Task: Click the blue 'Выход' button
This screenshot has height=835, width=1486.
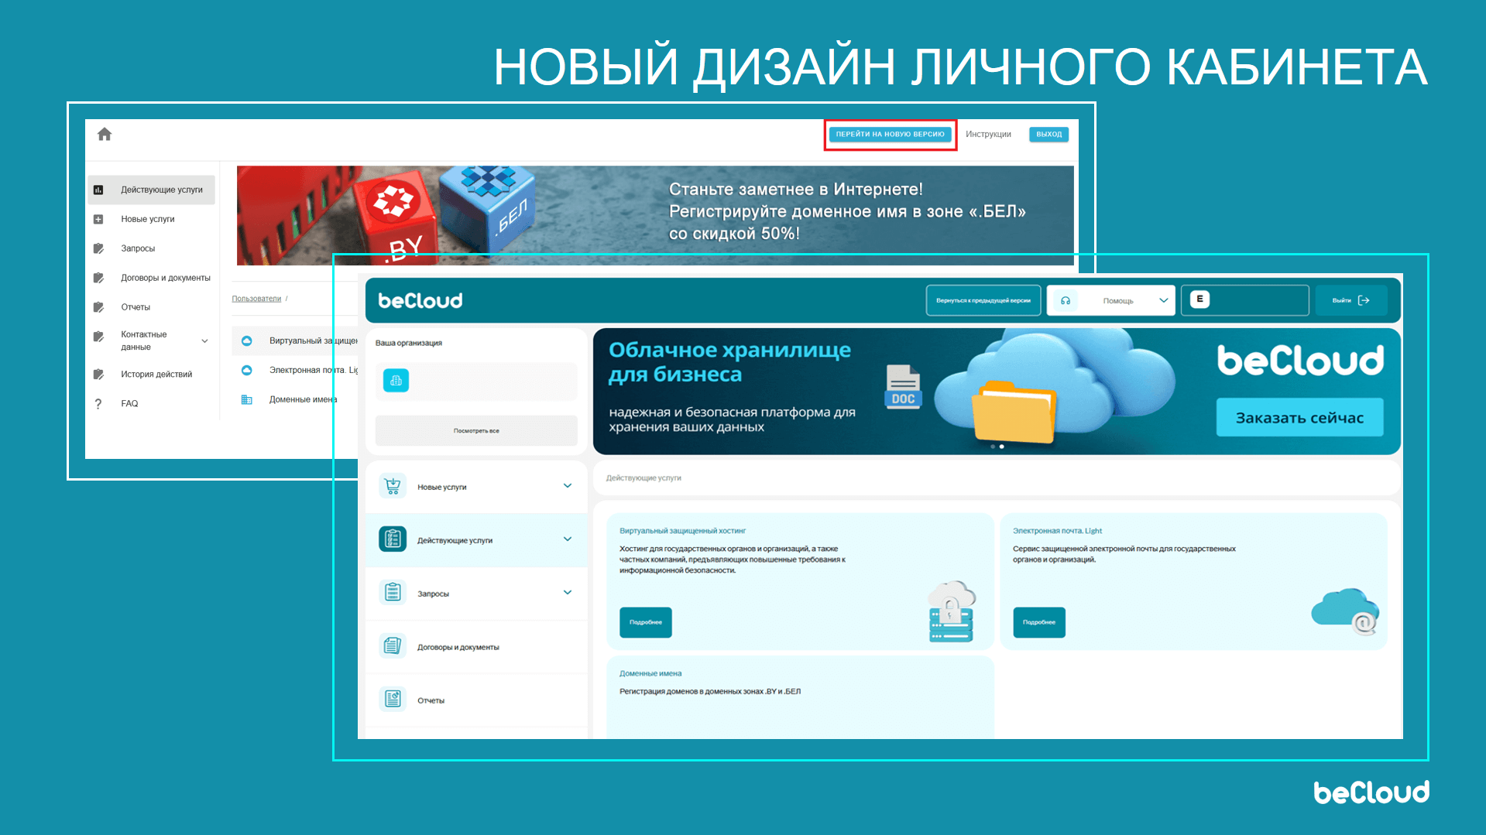Action: (x=1048, y=134)
